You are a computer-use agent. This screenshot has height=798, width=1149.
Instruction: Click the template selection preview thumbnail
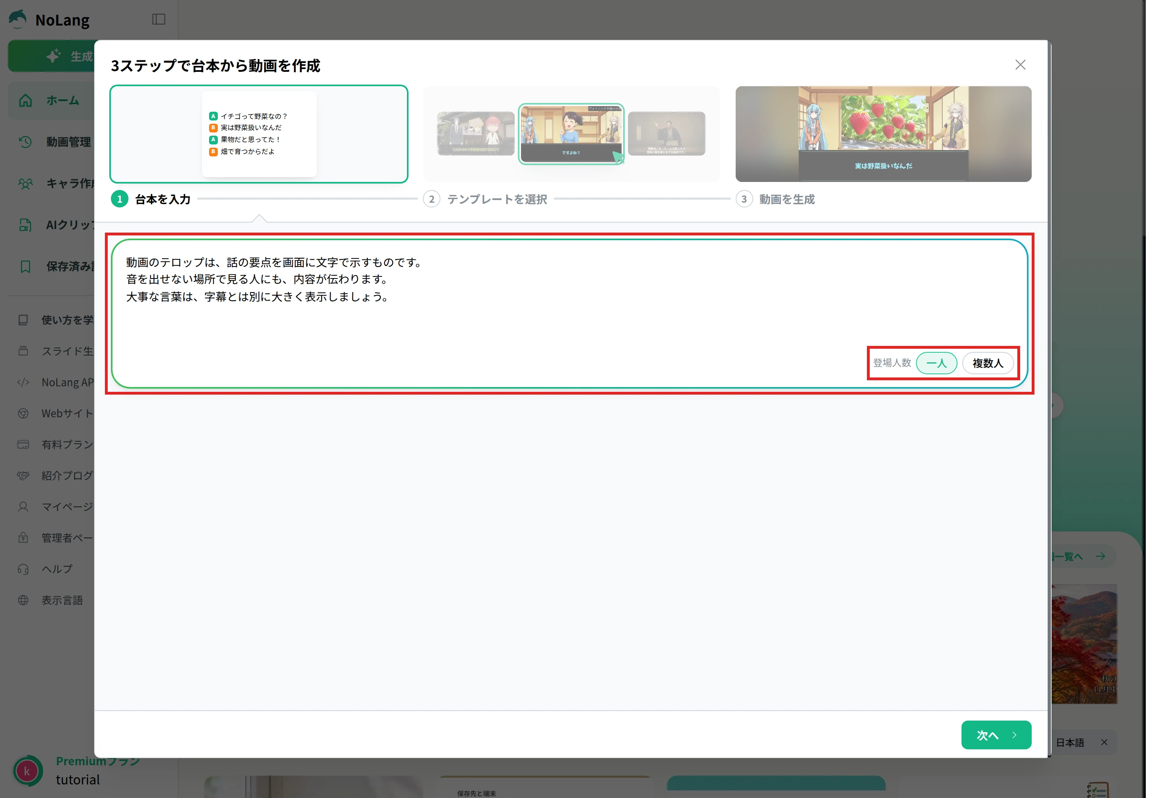[x=571, y=134]
